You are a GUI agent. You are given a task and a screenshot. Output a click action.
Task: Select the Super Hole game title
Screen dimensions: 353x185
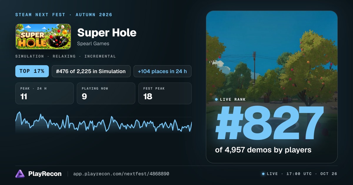tap(107, 33)
